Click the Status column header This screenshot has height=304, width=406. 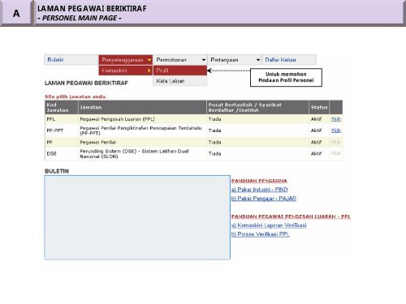click(x=319, y=107)
